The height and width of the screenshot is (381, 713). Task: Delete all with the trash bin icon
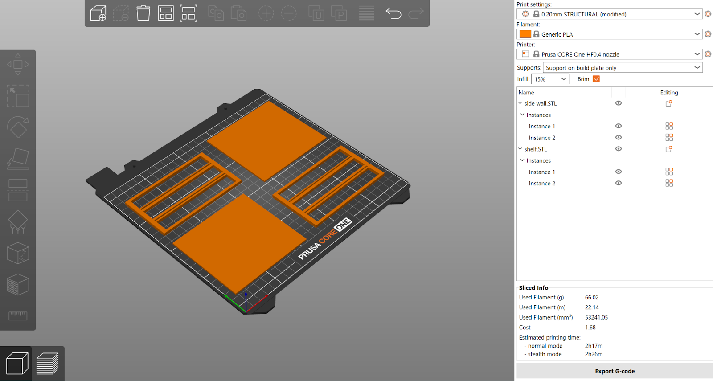[x=143, y=13]
